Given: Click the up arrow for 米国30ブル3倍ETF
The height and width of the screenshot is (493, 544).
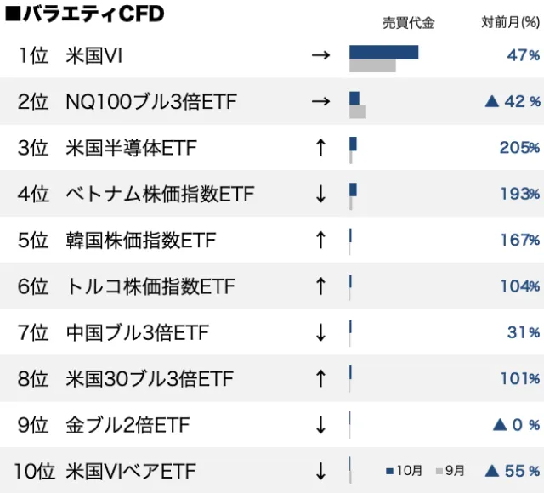Looking at the screenshot, I should coord(320,377).
